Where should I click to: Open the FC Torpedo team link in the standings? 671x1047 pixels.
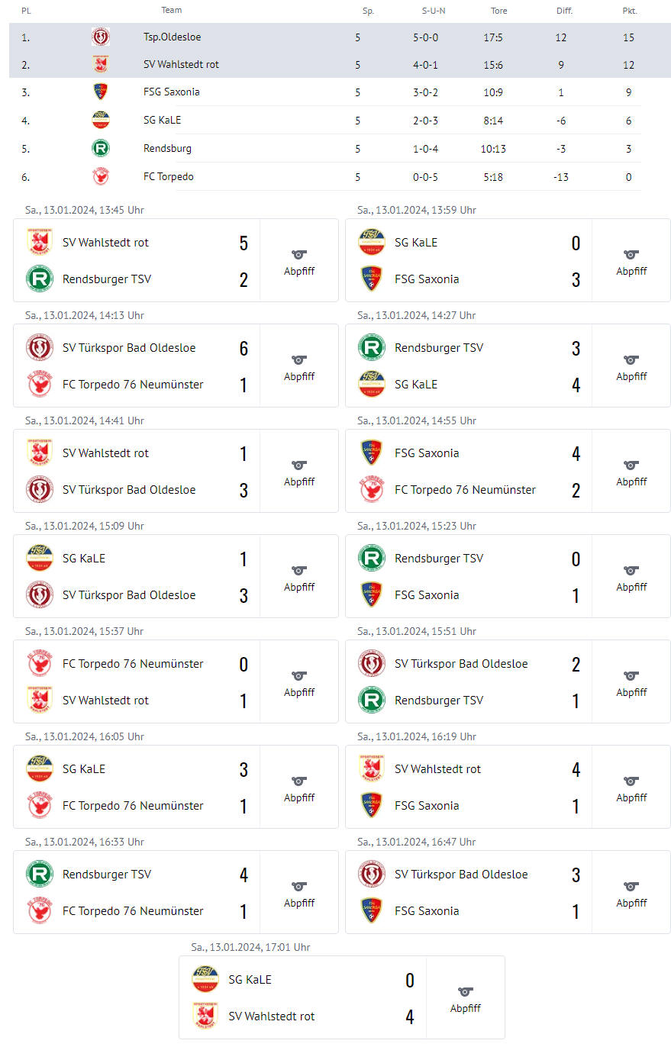(169, 176)
